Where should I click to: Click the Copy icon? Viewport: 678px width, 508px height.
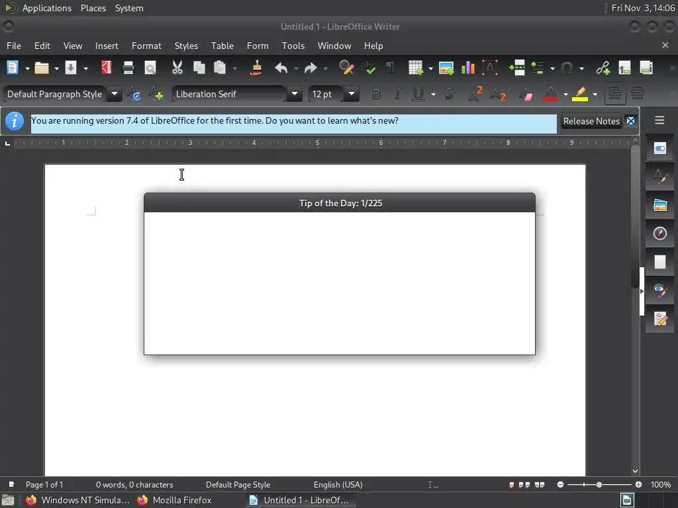coord(199,68)
